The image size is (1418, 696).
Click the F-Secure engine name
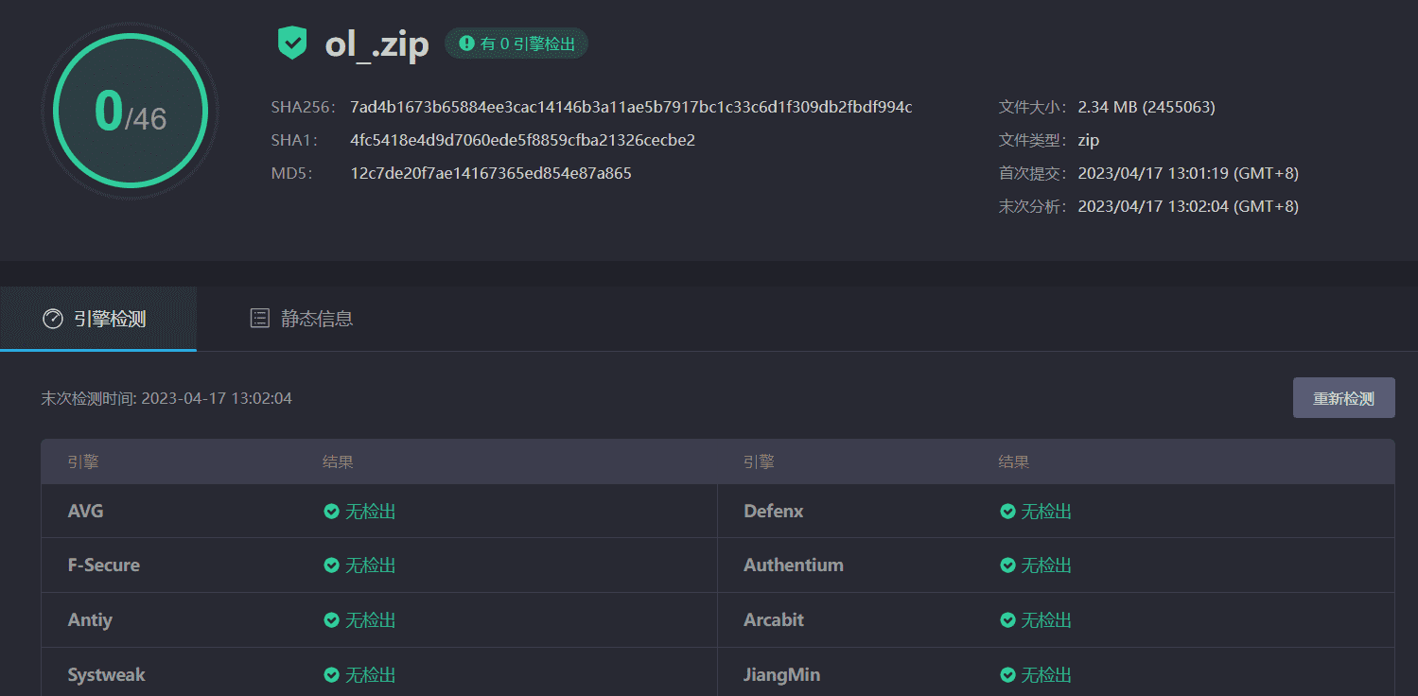(104, 565)
